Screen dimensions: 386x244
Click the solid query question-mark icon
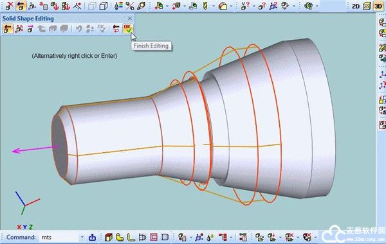pyautogui.click(x=262, y=6)
